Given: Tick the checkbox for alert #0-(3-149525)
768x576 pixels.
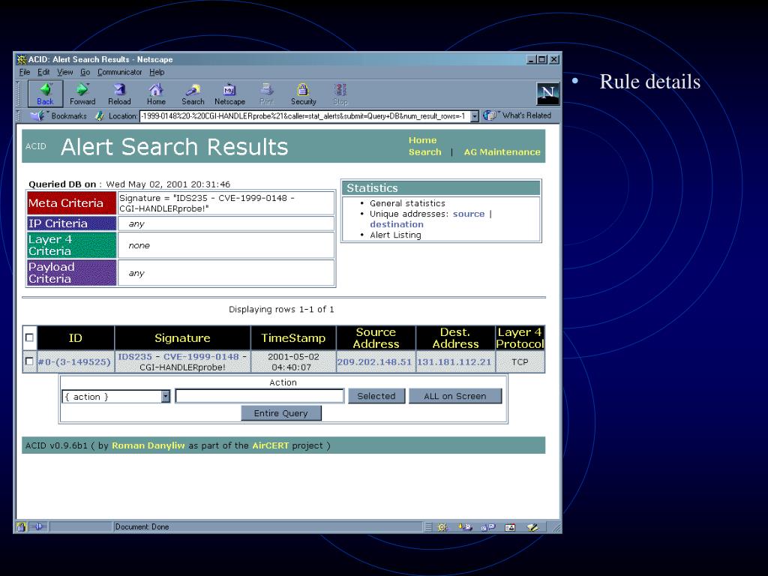Looking at the screenshot, I should [x=29, y=361].
